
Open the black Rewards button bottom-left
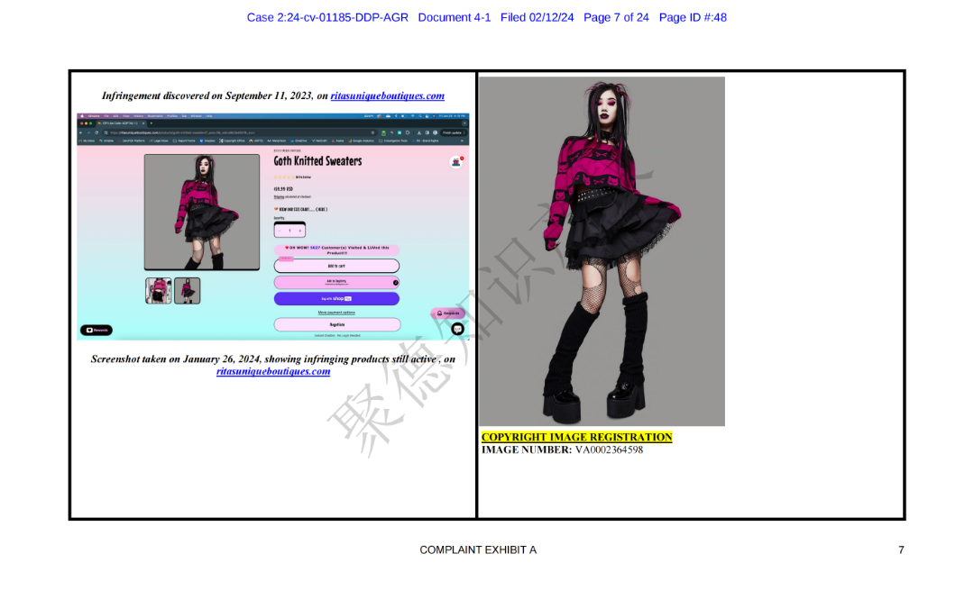(96, 330)
